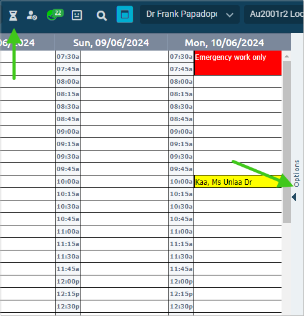Select Monday's 07:30a time label
This screenshot has height=316, width=304.
coord(181,57)
